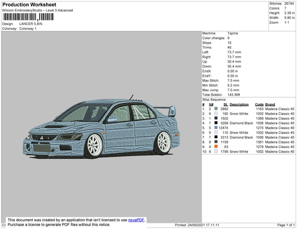Image resolution: width=297 pixels, height=229 pixels.
Task: Select the dark navy swatch in stop row 3
Action: [x=216, y=118]
